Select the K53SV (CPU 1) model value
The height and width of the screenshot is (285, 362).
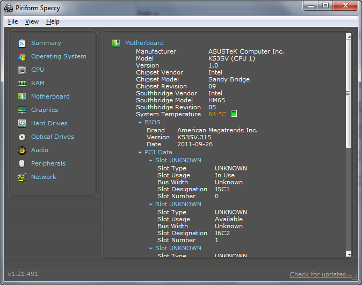coord(231,58)
